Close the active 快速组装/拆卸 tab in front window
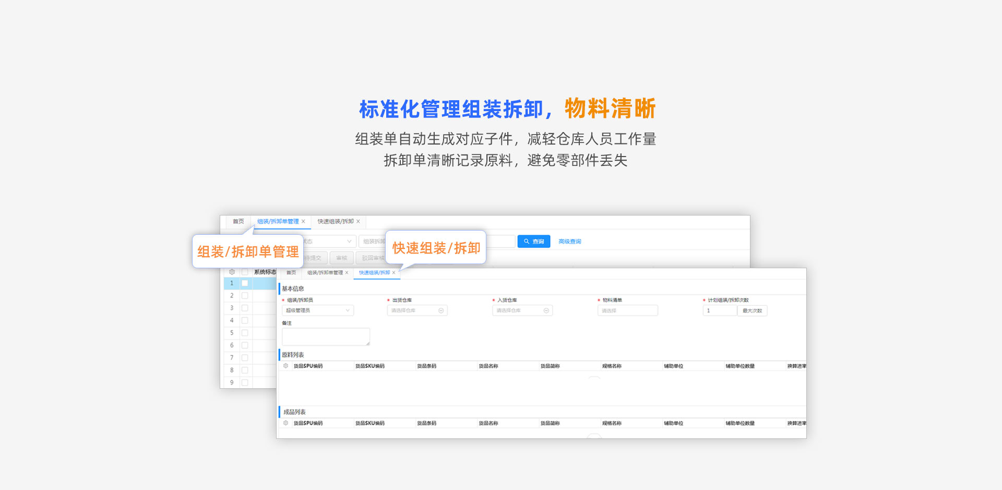This screenshot has width=1002, height=490. click(393, 272)
